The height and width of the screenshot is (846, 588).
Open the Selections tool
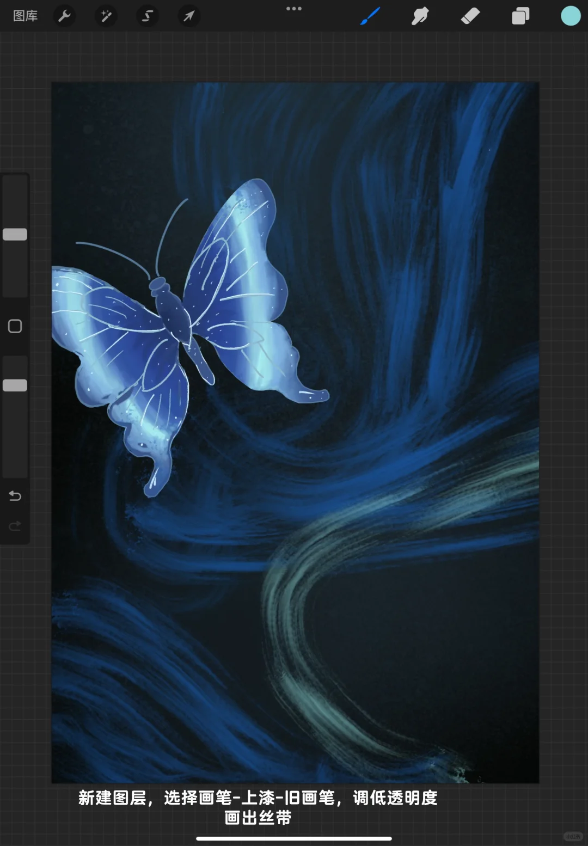[147, 16]
